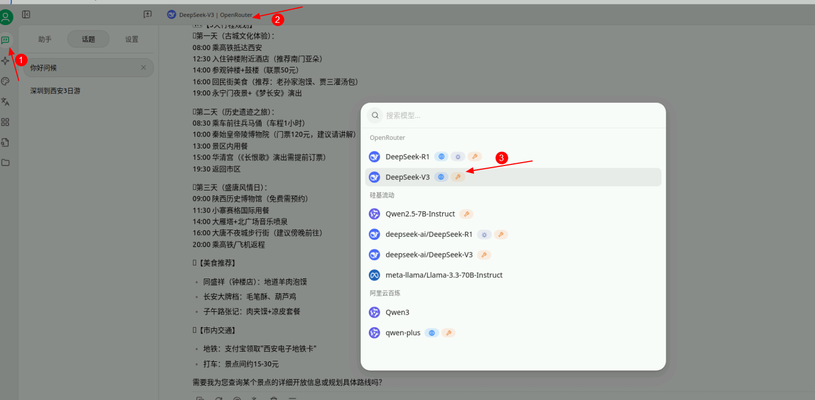Open the 深圳到西安3日游 topic

click(x=88, y=91)
